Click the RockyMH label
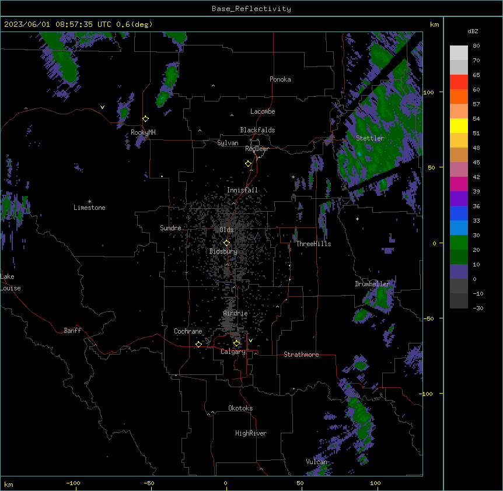The image size is (503, 491). click(x=143, y=132)
